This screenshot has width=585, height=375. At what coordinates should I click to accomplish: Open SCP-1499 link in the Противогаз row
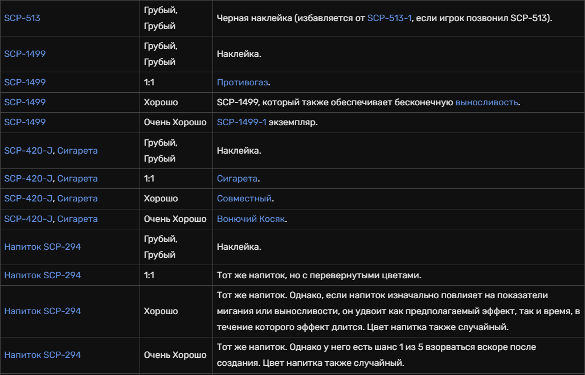point(24,82)
